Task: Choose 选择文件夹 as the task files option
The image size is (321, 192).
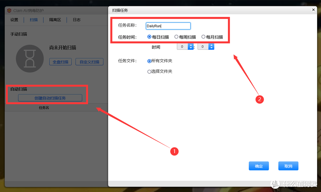Action: [149, 71]
